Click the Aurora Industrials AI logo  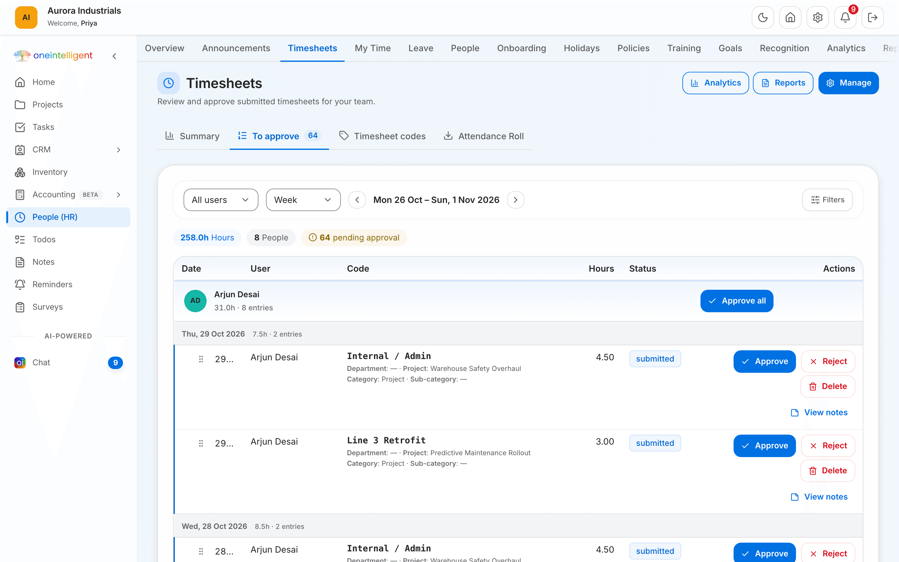[x=26, y=17]
